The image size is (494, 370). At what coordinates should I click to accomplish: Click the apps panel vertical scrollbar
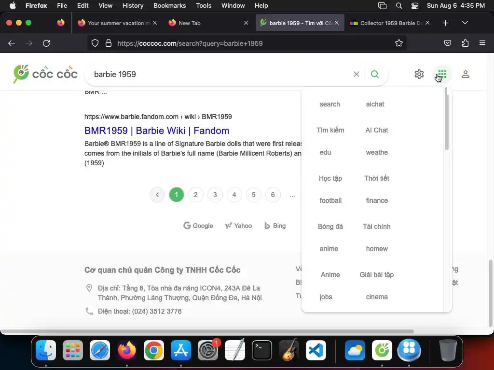point(446,119)
